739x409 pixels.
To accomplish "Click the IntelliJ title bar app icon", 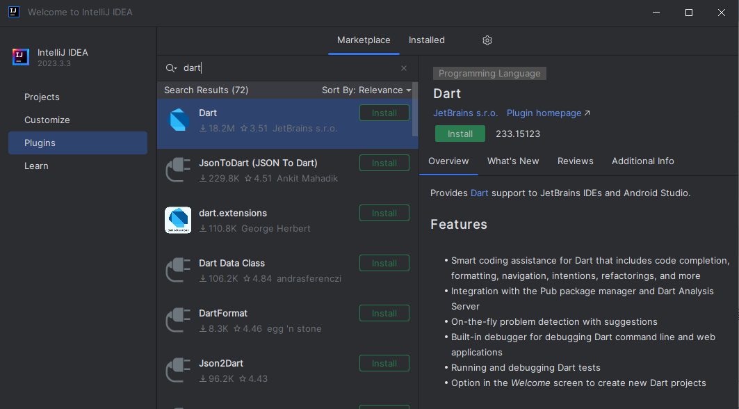I will tap(14, 13).
